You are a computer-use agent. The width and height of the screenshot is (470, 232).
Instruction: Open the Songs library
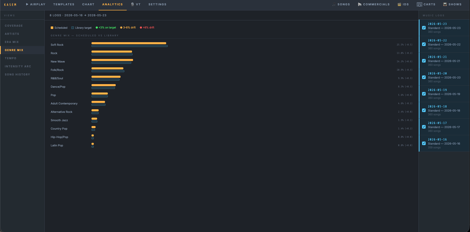(x=341, y=4)
